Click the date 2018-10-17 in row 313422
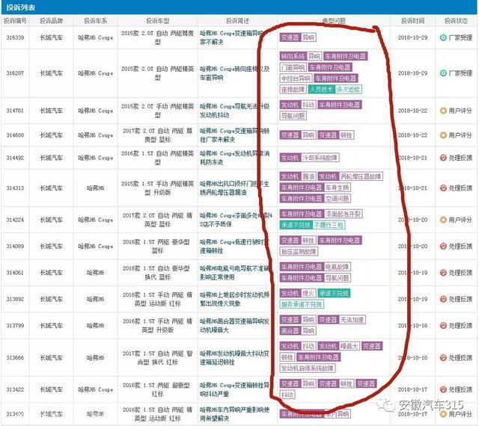Viewport: 479px width, 426px height. (412, 389)
